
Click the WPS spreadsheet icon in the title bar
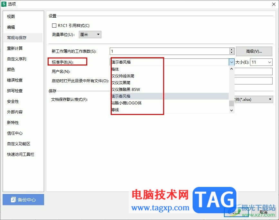click(4, 4)
